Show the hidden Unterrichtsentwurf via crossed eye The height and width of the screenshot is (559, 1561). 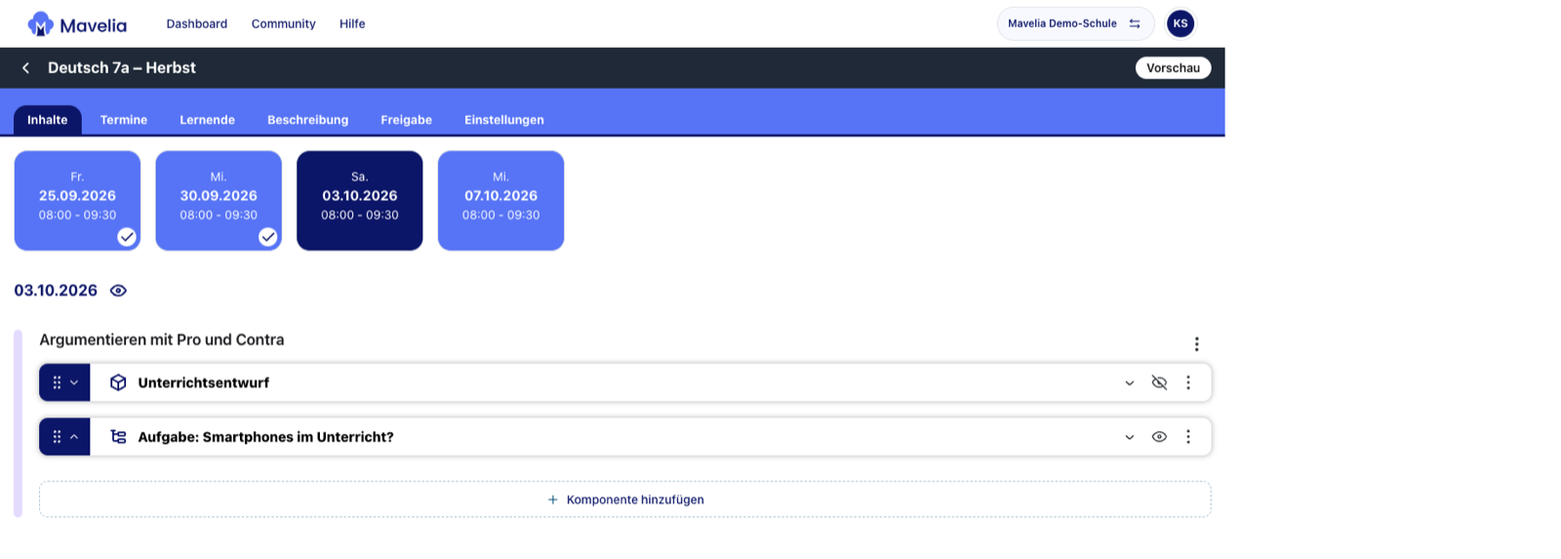click(x=1159, y=382)
